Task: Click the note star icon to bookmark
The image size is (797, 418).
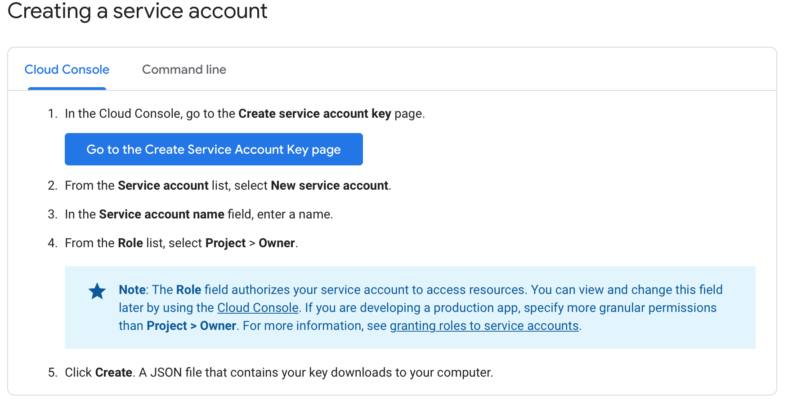Action: [x=97, y=291]
